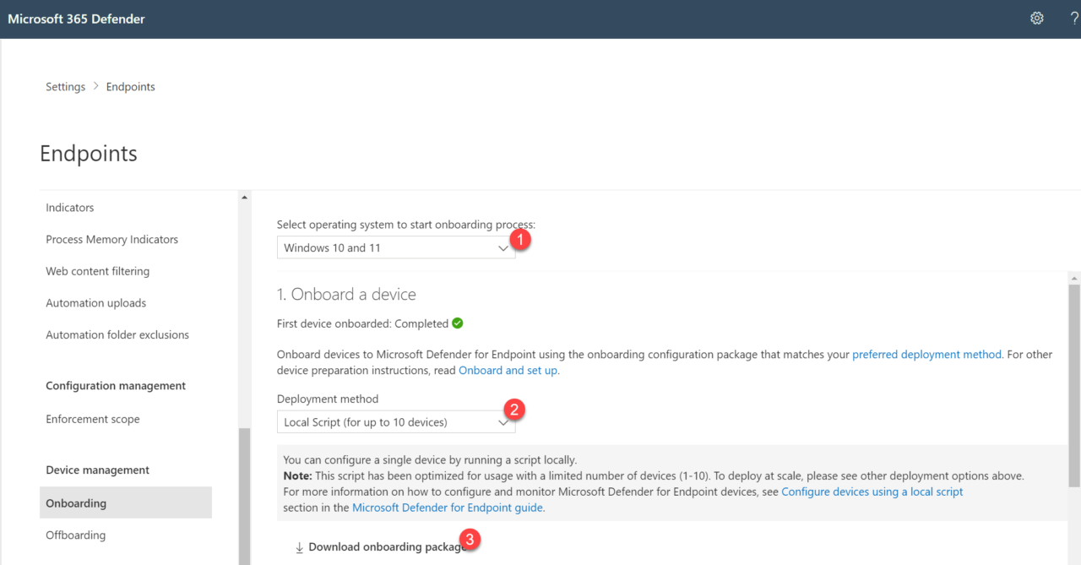Click the '1. Onboard a device' heading
1081x565 pixels.
346,294
